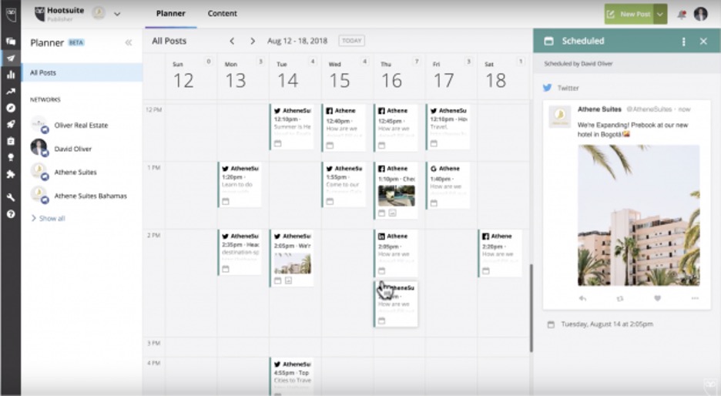Close the Scheduled panel
This screenshot has width=721, height=396.
pos(703,42)
